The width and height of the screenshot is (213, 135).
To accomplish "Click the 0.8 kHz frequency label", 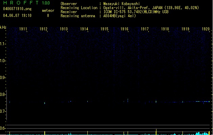I will point(3,94).
